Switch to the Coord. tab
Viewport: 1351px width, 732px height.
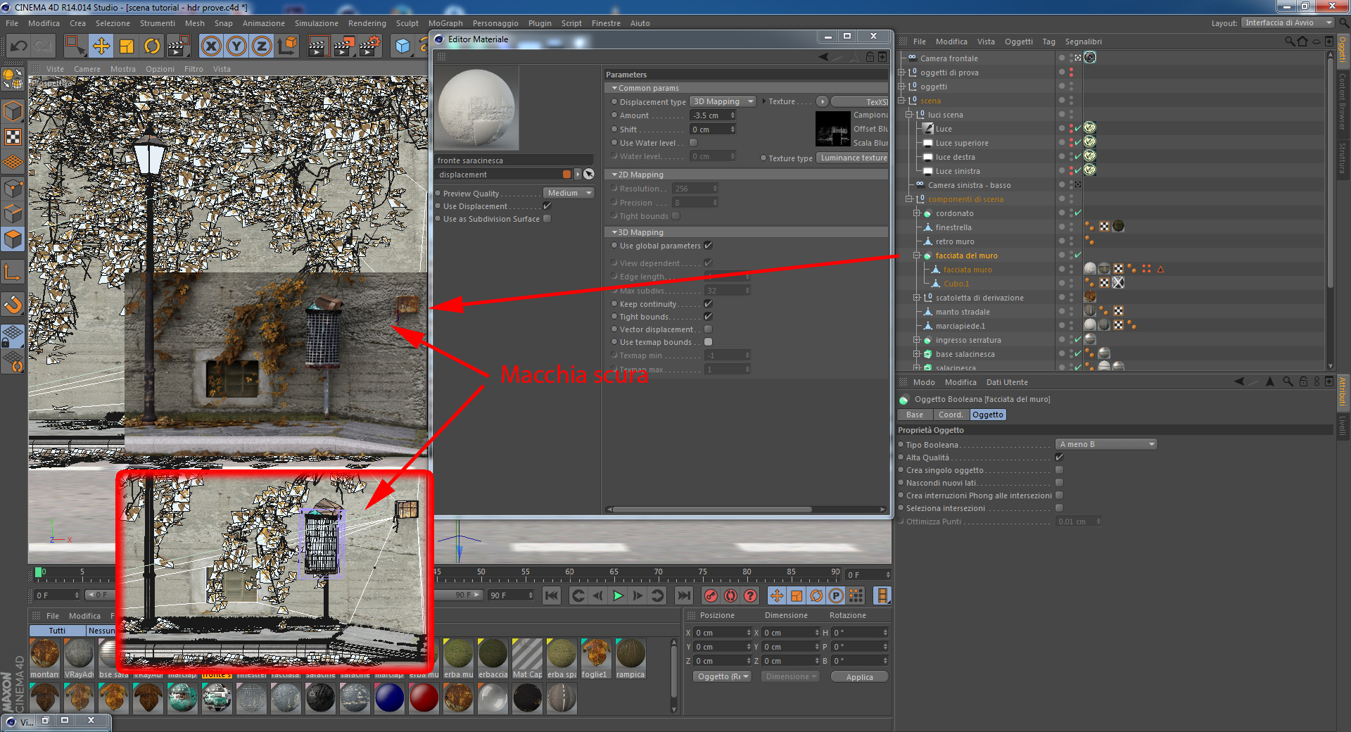[x=951, y=415]
